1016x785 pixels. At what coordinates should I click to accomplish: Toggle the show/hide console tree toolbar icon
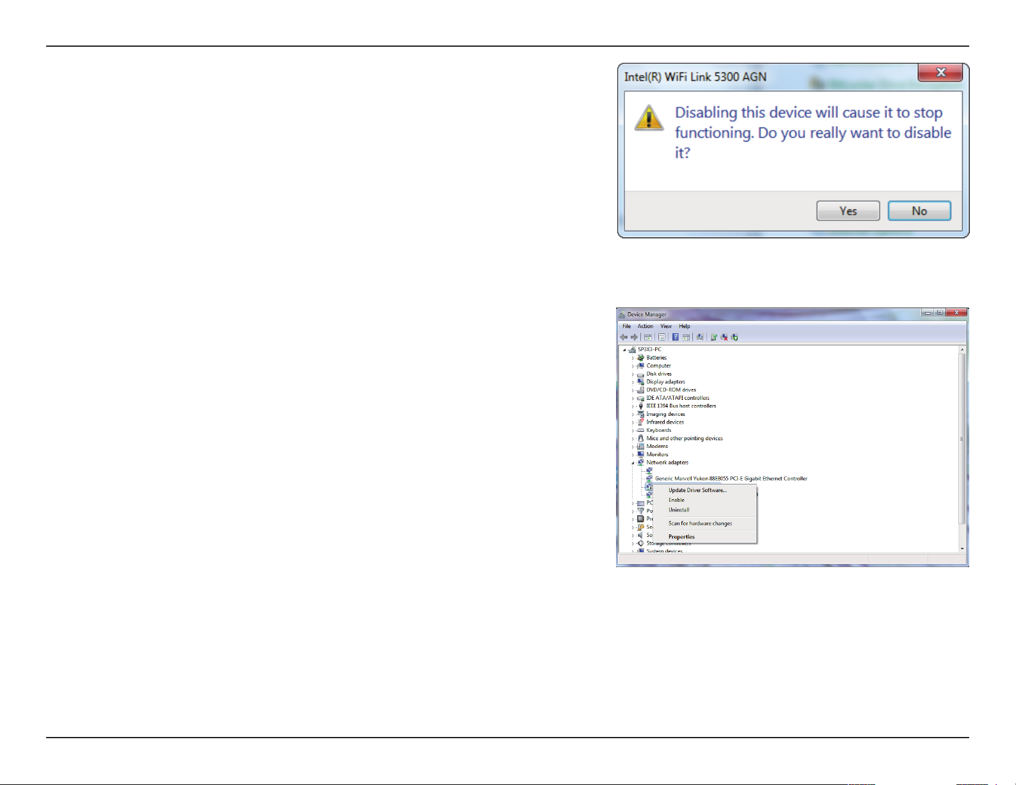coord(648,337)
